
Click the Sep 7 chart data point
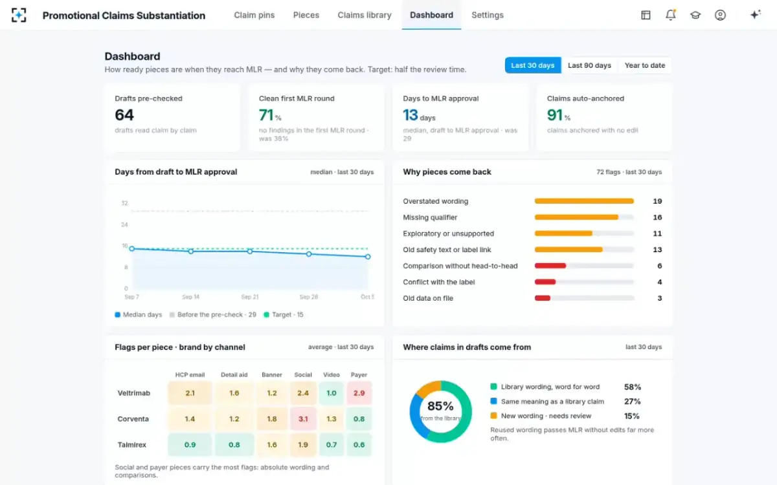click(x=131, y=248)
